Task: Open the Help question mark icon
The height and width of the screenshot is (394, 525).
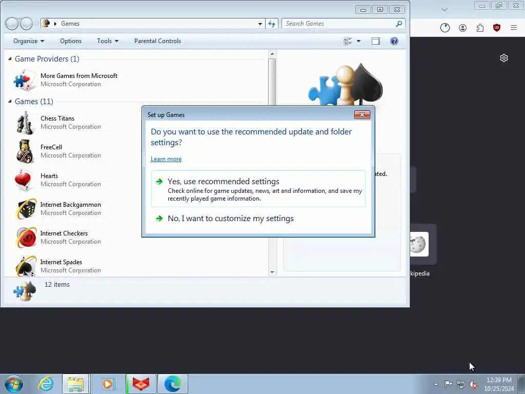Action: [394, 41]
